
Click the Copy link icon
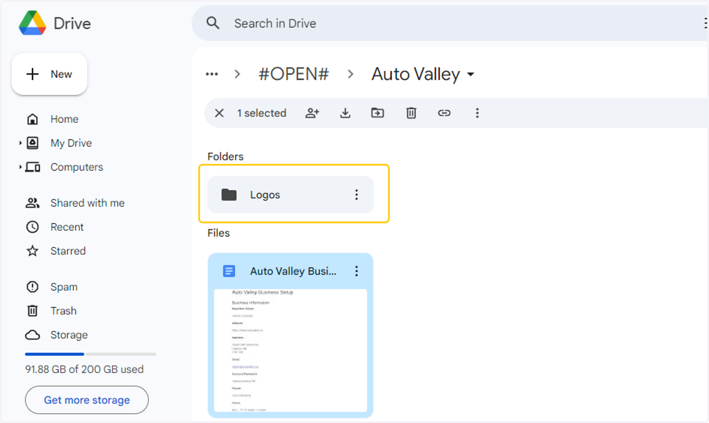[x=444, y=113]
